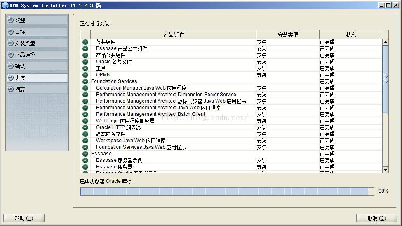Select the 产品选择 step in sidebar

(x=37, y=55)
